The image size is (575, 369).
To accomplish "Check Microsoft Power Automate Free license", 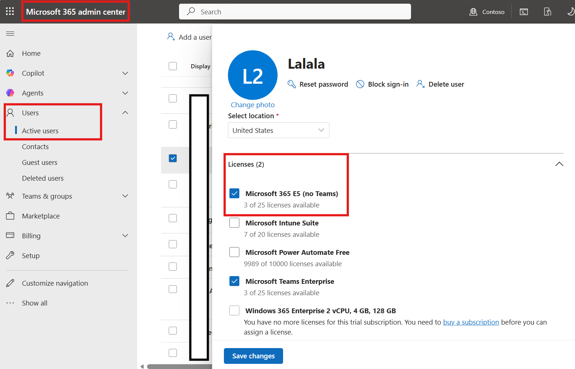I will tap(234, 252).
